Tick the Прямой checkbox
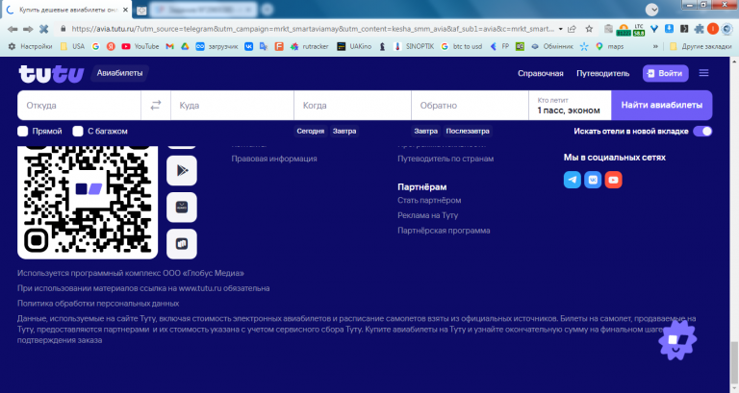The image size is (739, 393). coord(23,131)
